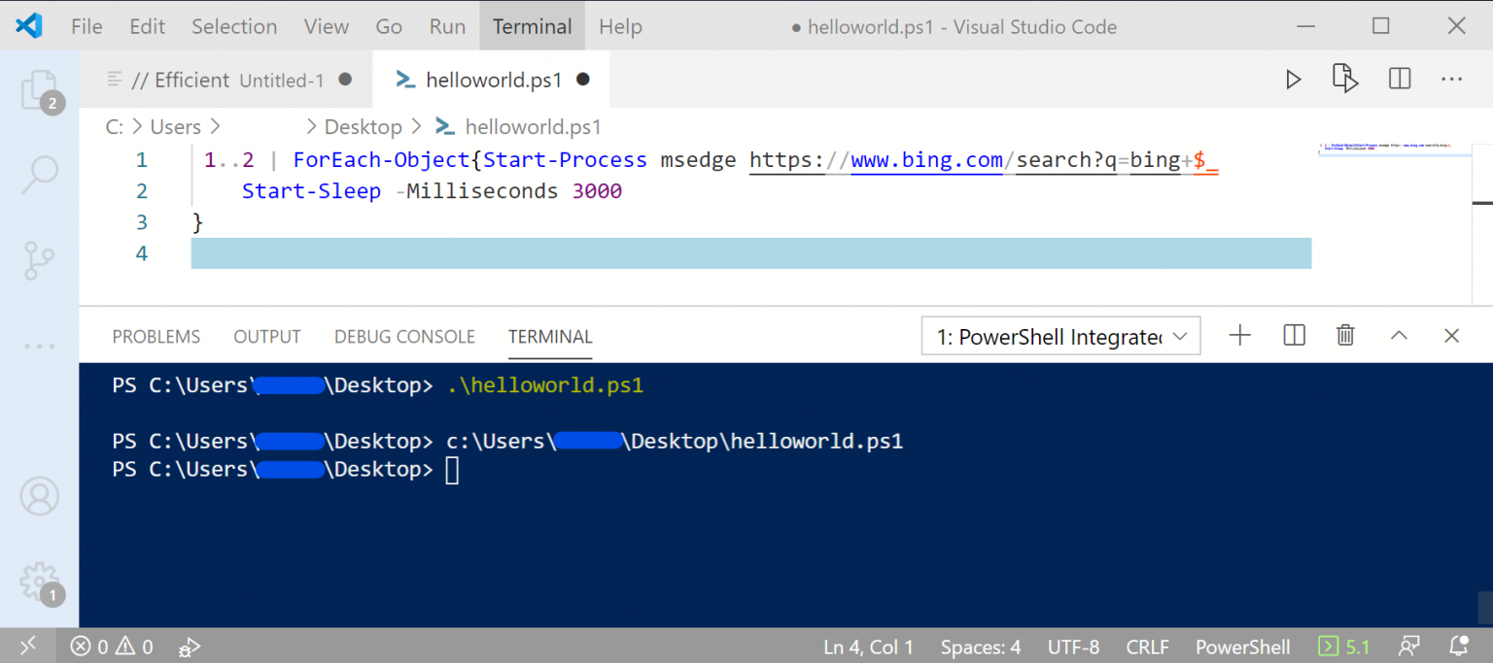Screen dimensions: 1493x663
Task: Create new terminal with plus icon
Action: pos(1240,336)
